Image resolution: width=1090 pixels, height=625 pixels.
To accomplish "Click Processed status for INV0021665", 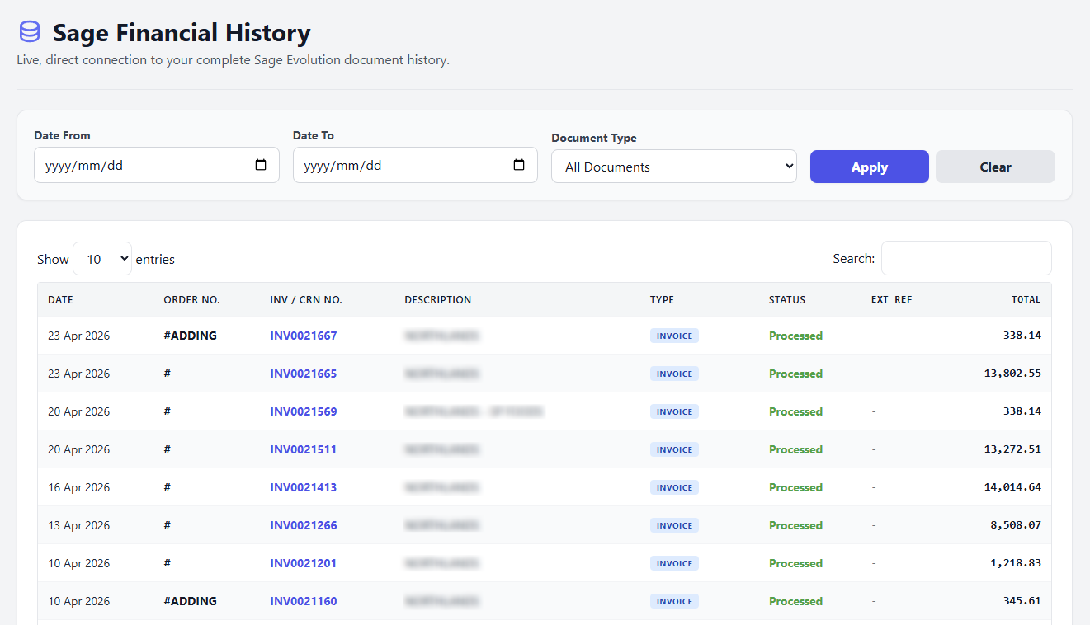I will coord(795,374).
